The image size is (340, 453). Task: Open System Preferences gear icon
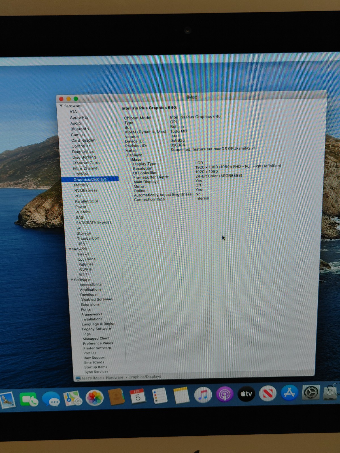click(311, 392)
